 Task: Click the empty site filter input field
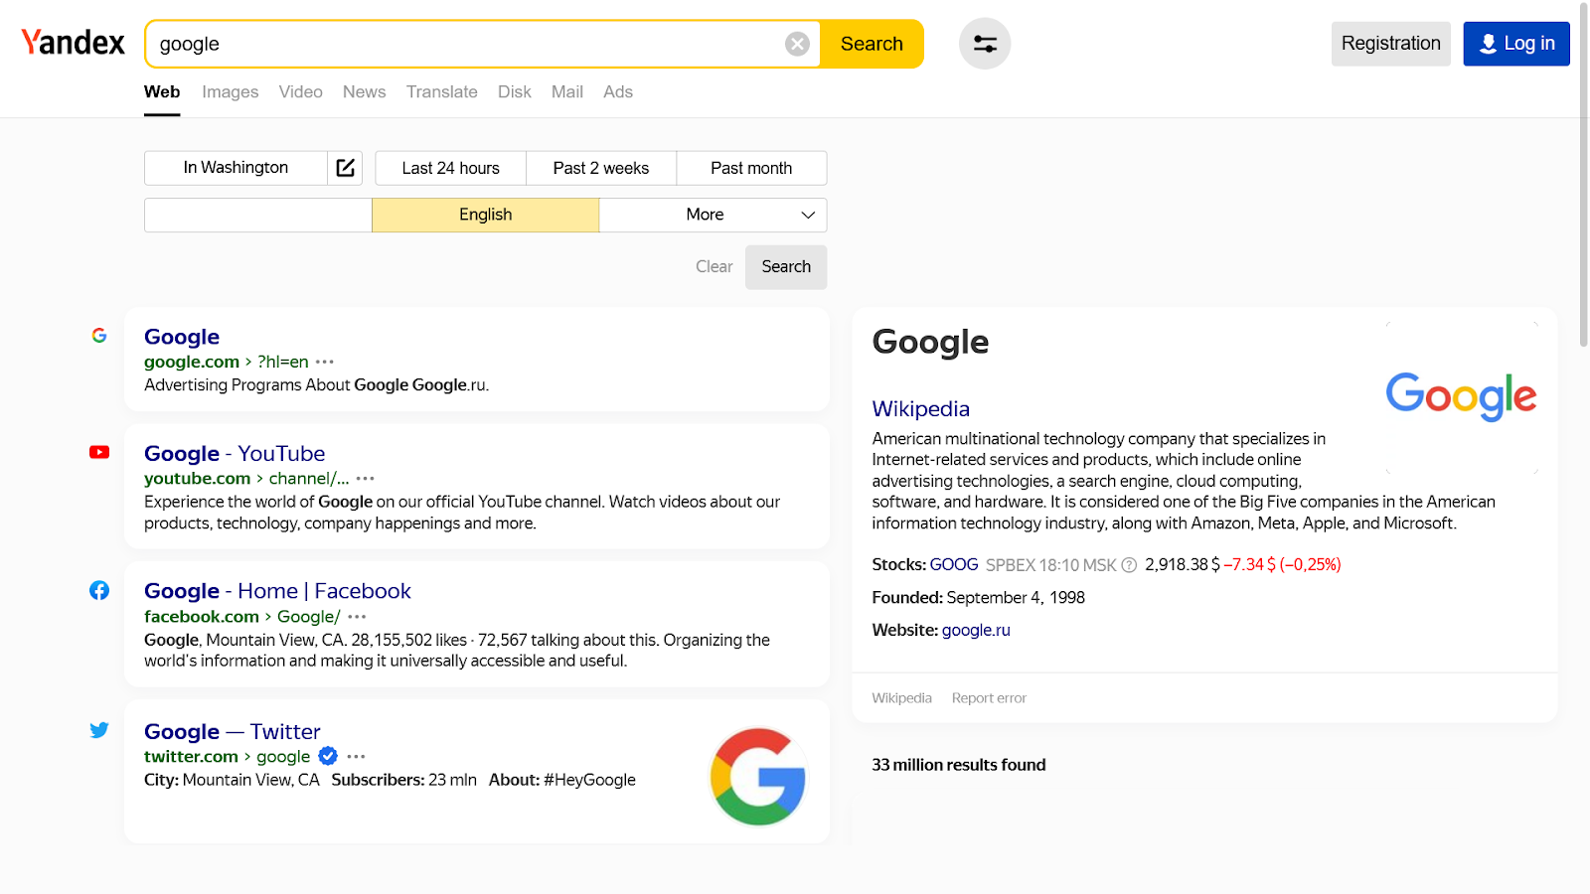pyautogui.click(x=258, y=215)
